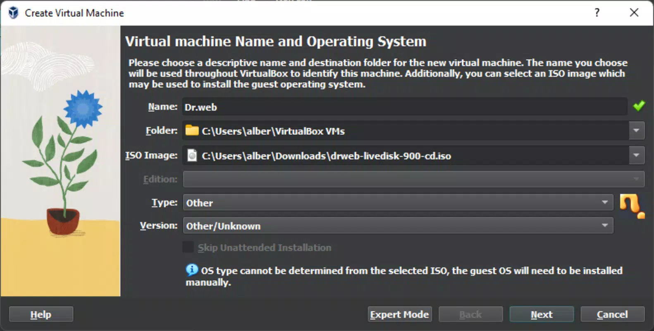The image size is (654, 331).
Task: Edit the Name field containing Dr.web
Action: 405,107
